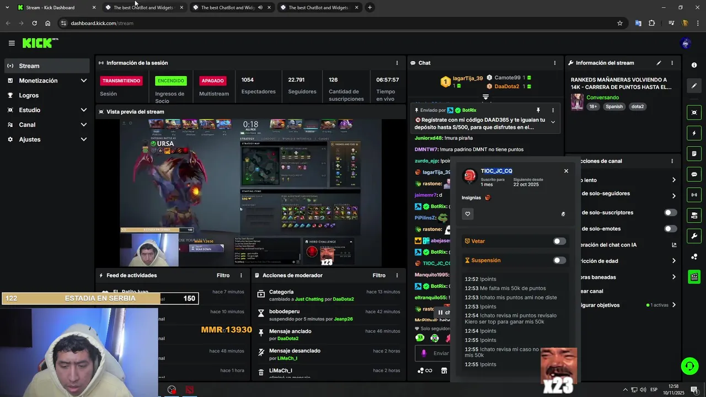Screen dimensions: 706x397
Task: Click the TIOC_JC_CQ username in the card
Action: [496, 171]
